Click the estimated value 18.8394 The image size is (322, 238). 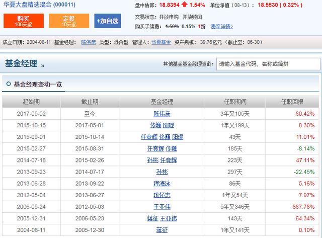coord(169,5)
